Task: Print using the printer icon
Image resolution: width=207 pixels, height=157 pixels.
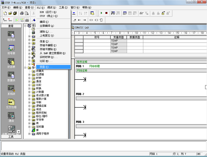Action: click(x=22, y=13)
